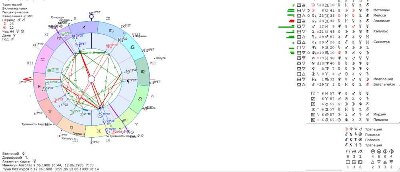Click the Mercury glyph at 23°38' in chart
The width and height of the screenshot is (400, 172).
pos(104,122)
